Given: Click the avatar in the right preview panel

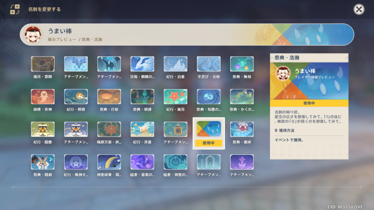Looking at the screenshot, I should (283, 73).
